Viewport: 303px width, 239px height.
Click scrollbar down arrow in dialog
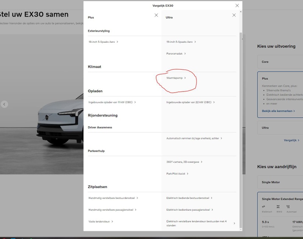point(241,229)
